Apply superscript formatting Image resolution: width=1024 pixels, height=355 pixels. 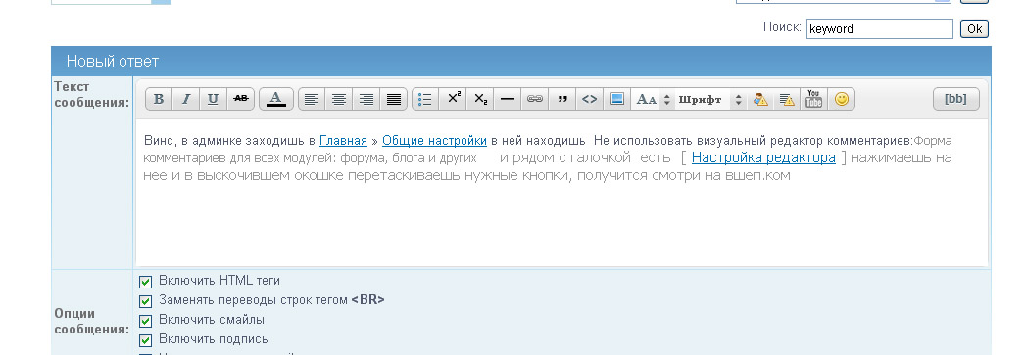coord(453,99)
